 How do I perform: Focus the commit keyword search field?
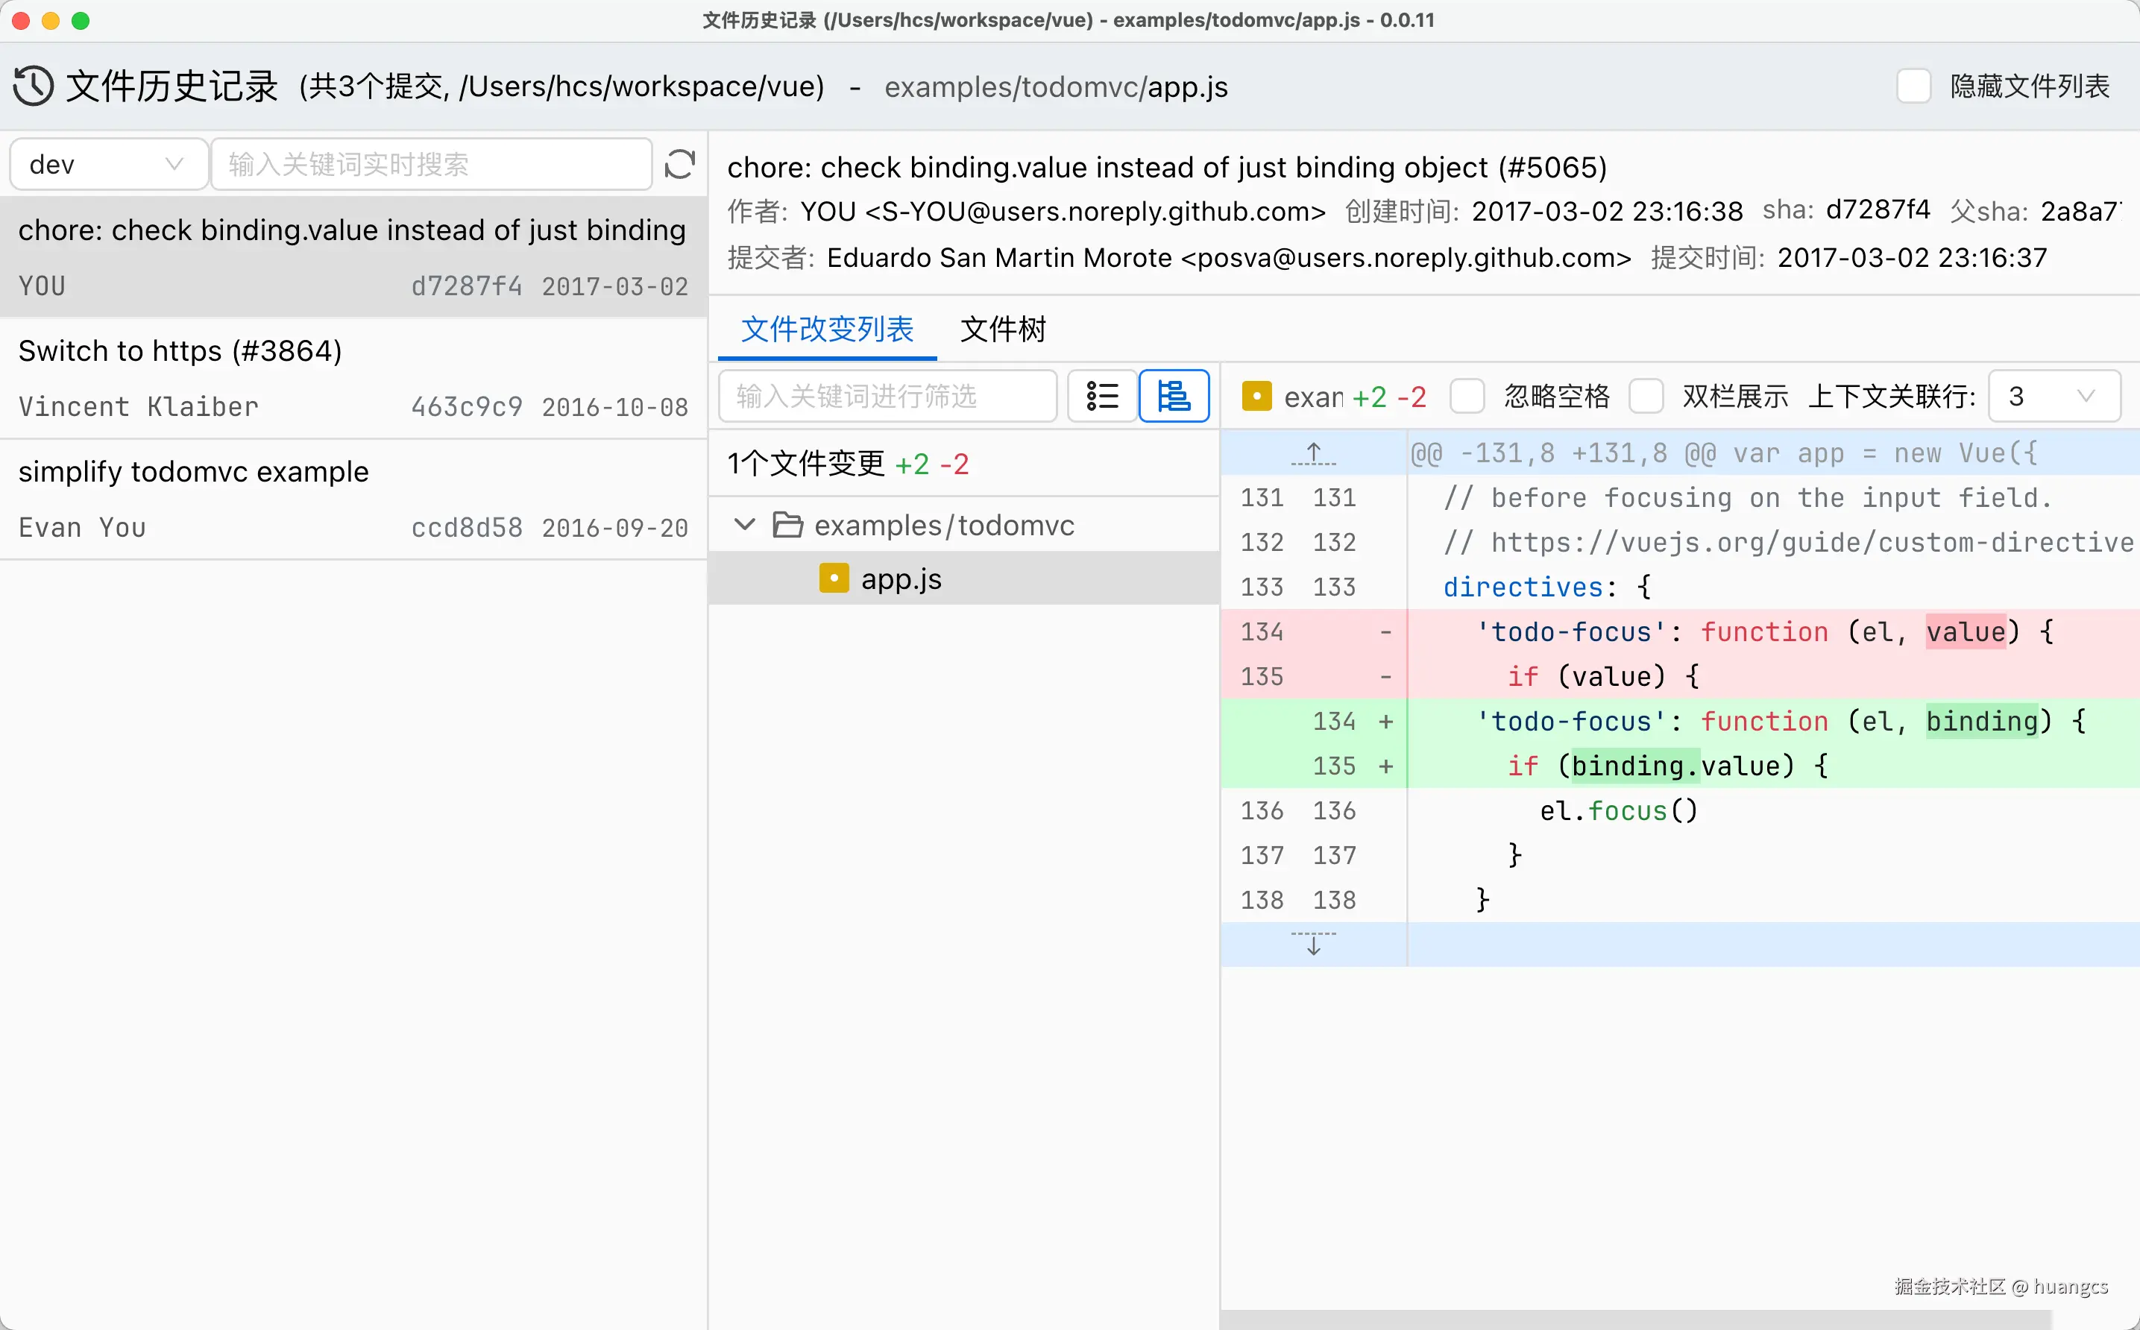[x=431, y=165]
